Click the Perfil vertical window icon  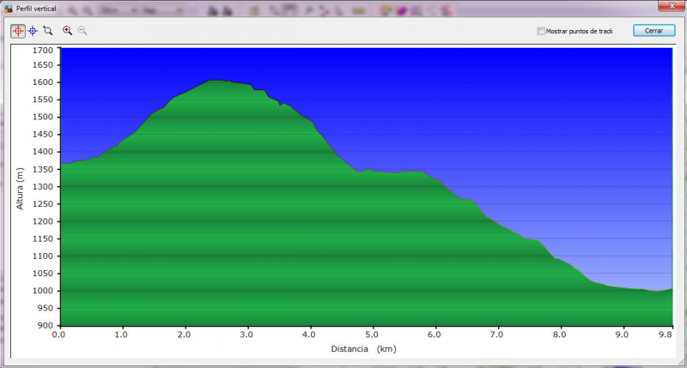(8, 8)
